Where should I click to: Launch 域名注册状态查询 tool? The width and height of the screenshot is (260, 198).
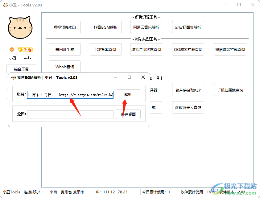pyautogui.click(x=146, y=49)
